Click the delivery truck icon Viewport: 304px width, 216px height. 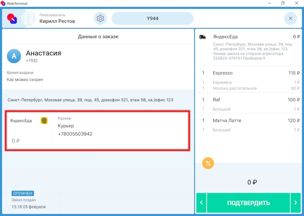coord(202,37)
